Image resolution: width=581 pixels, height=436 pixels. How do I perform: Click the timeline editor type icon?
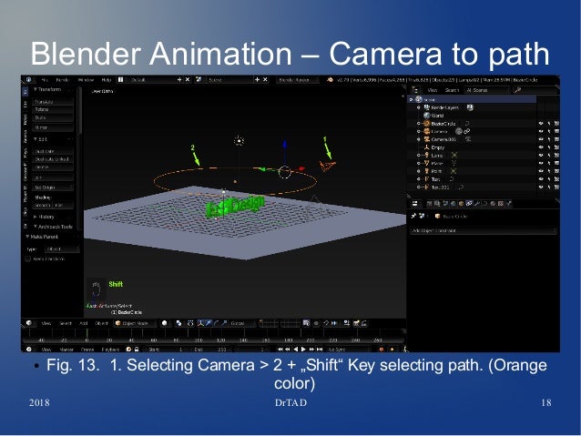coord(29,349)
